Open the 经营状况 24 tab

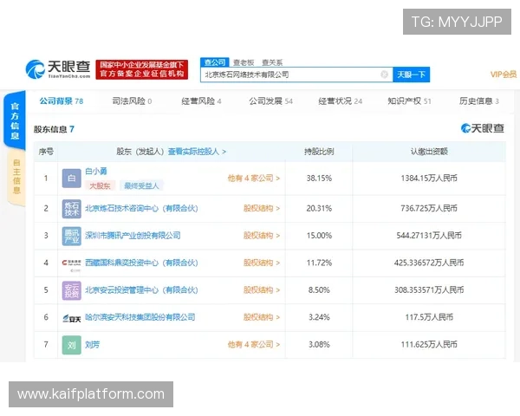click(x=341, y=101)
